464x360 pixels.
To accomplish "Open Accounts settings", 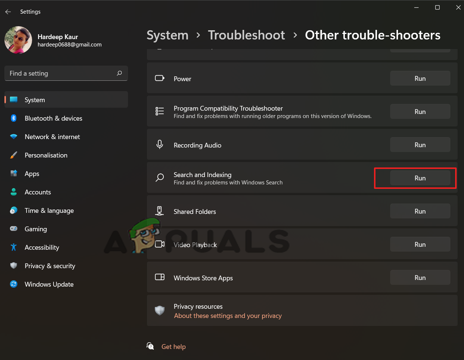I will coord(38,192).
